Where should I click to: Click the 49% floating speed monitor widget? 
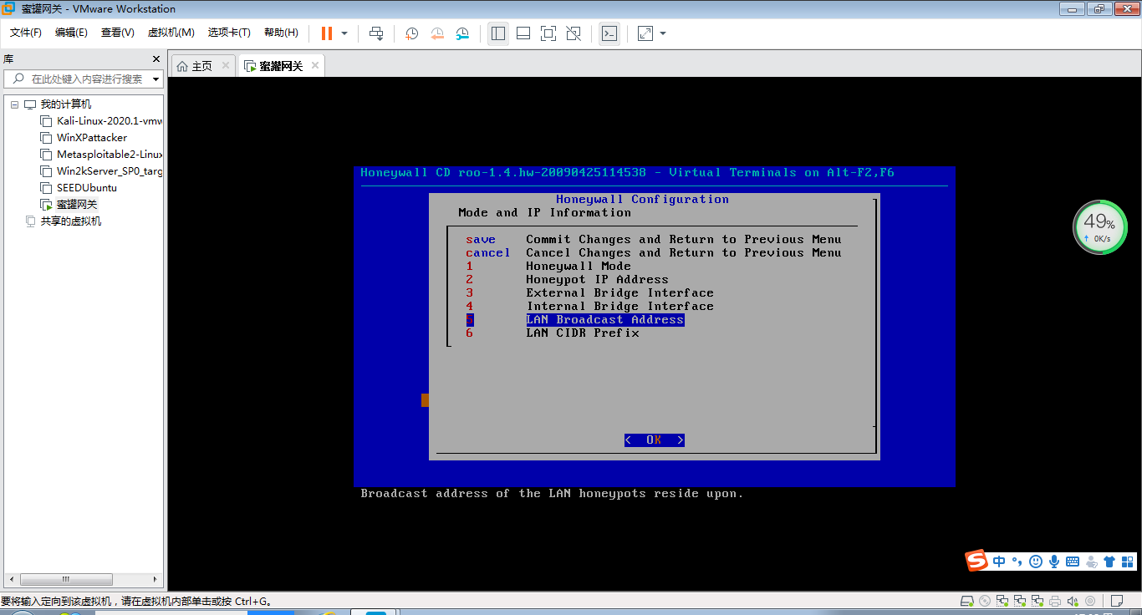pos(1100,226)
